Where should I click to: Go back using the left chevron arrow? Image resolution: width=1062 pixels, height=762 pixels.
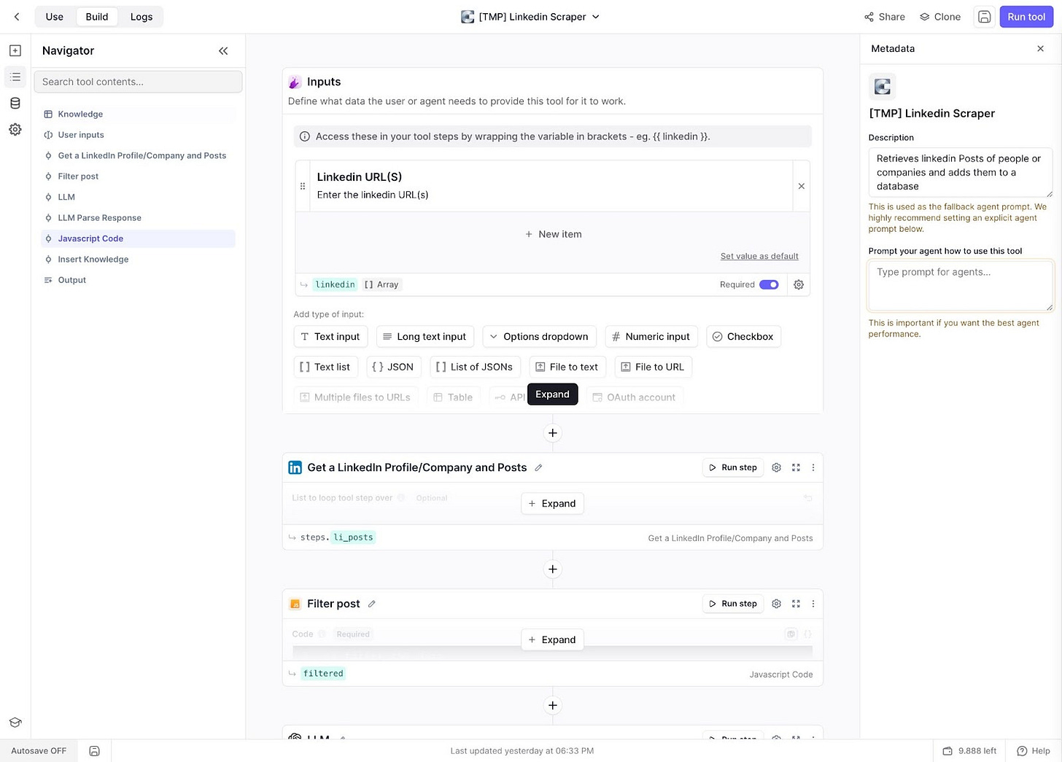click(17, 17)
